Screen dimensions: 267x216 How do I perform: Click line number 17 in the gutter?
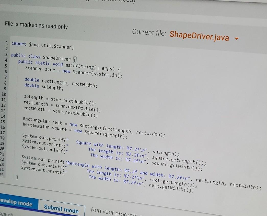(3, 132)
